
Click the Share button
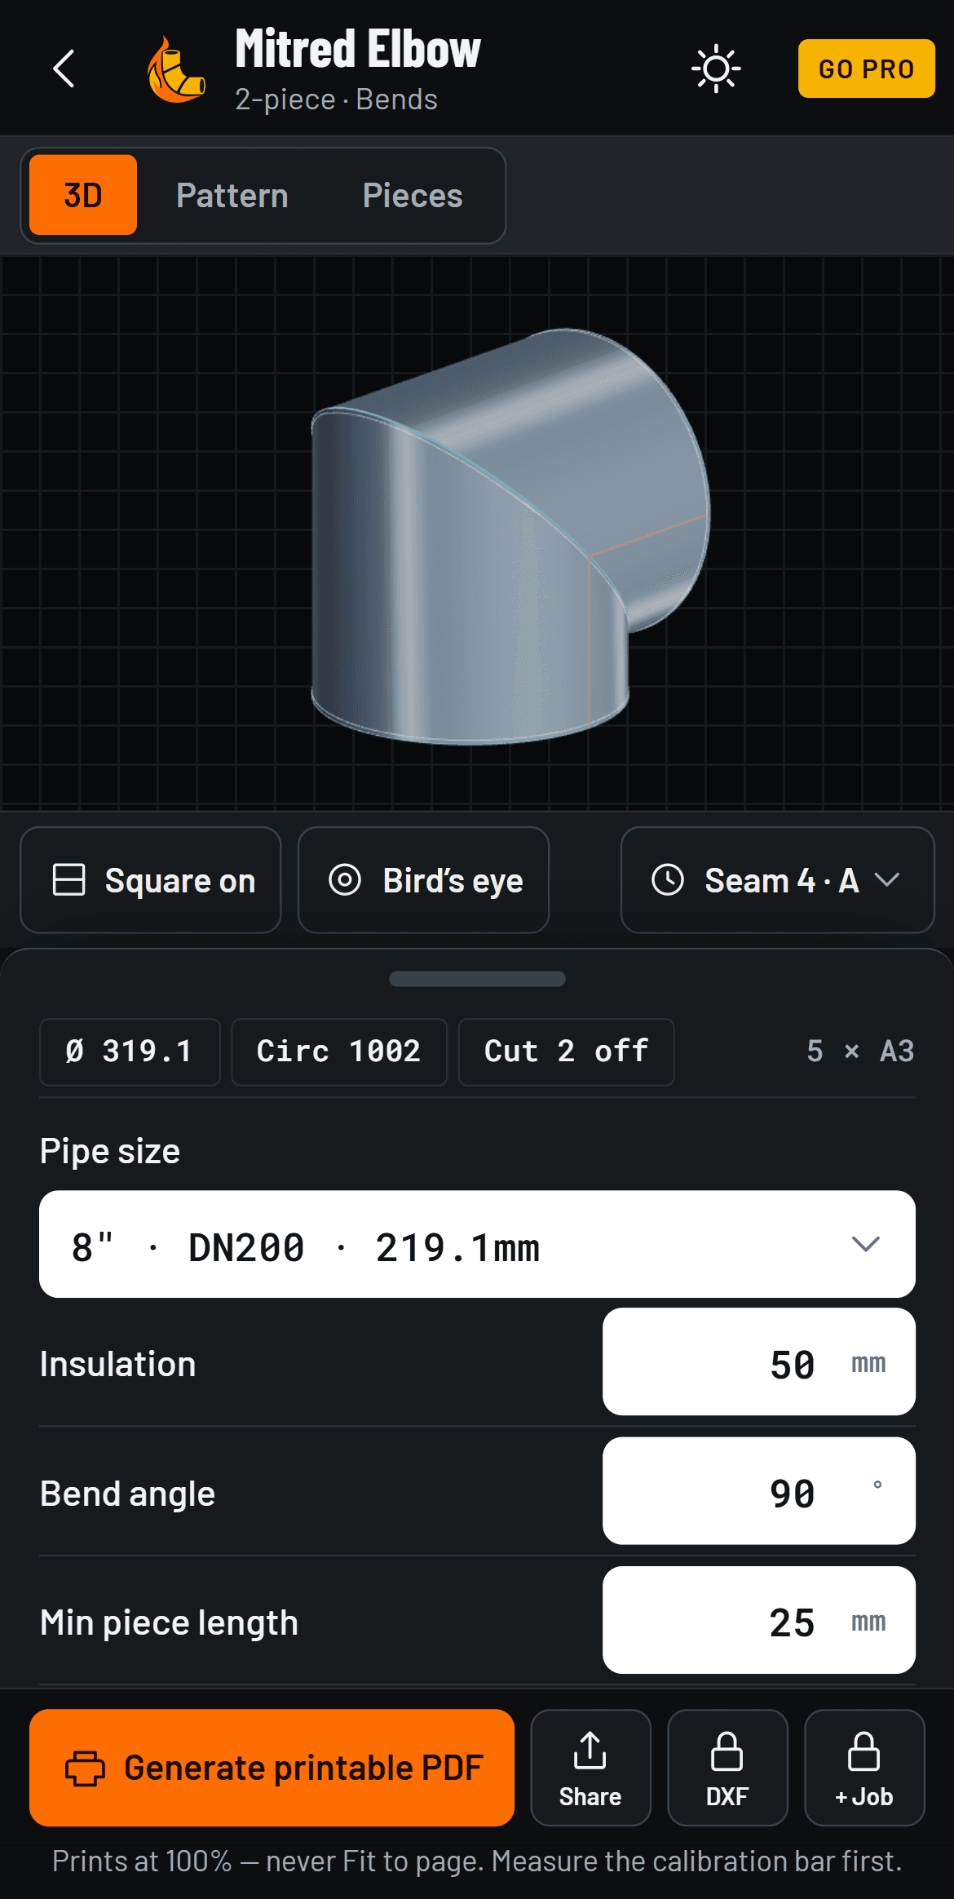tap(590, 1768)
